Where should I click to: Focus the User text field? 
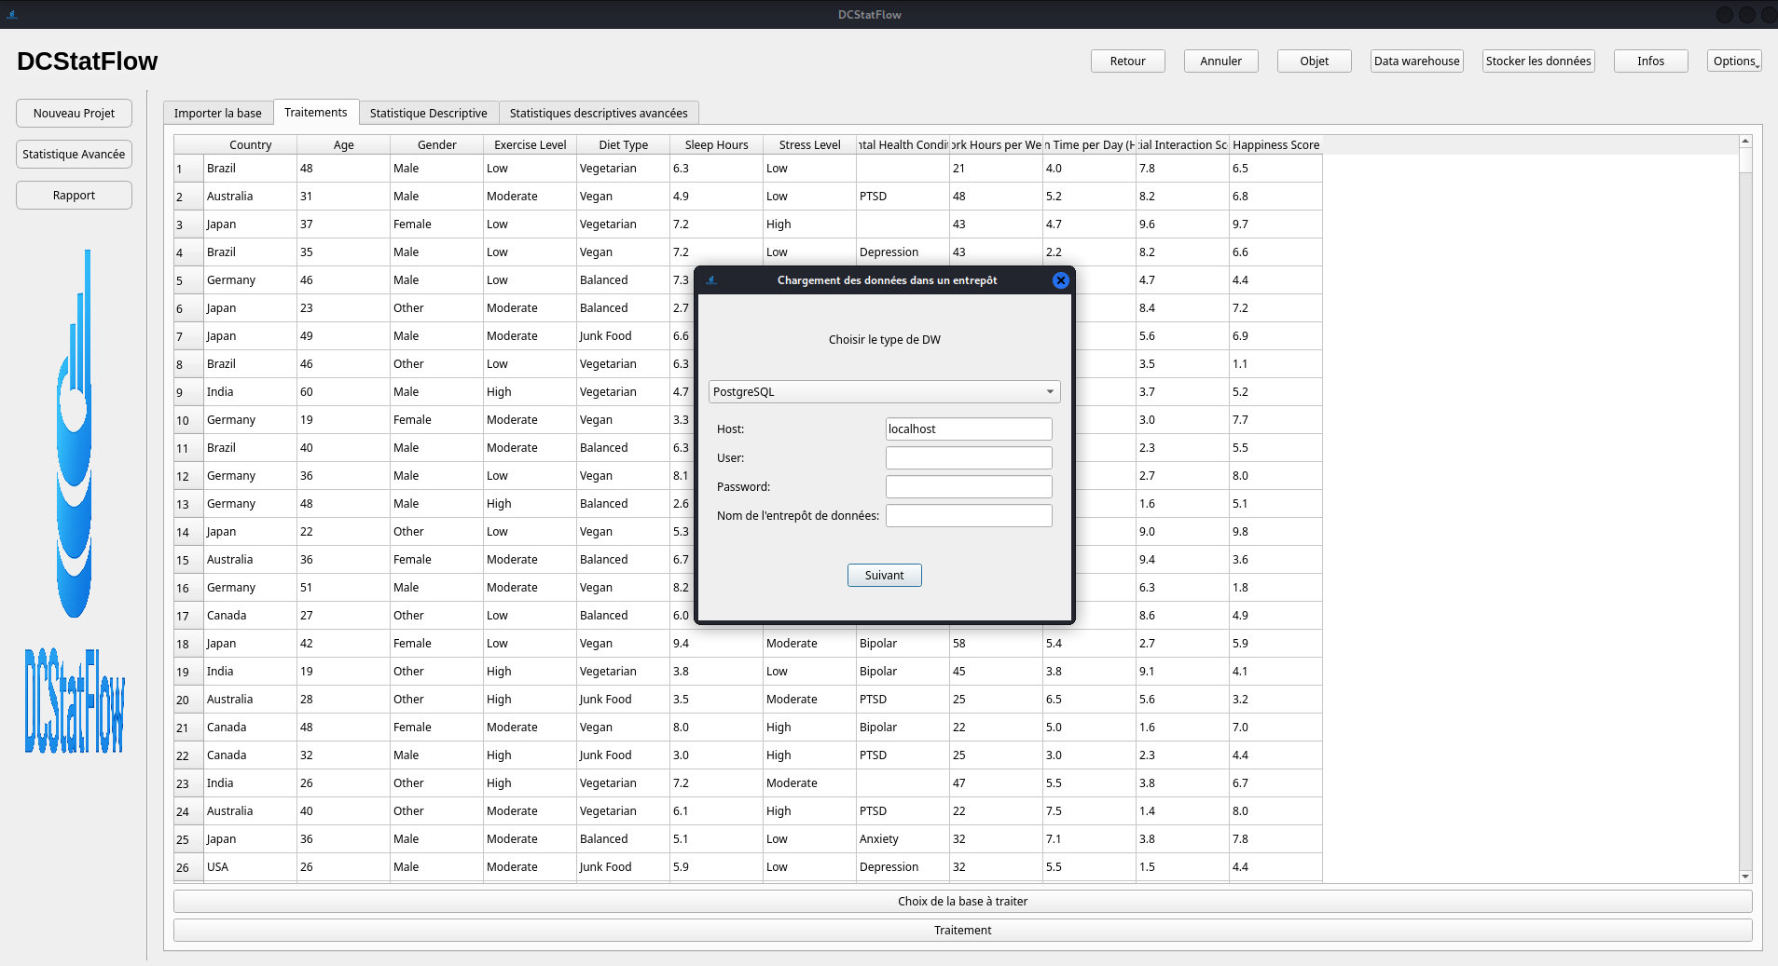[968, 458]
